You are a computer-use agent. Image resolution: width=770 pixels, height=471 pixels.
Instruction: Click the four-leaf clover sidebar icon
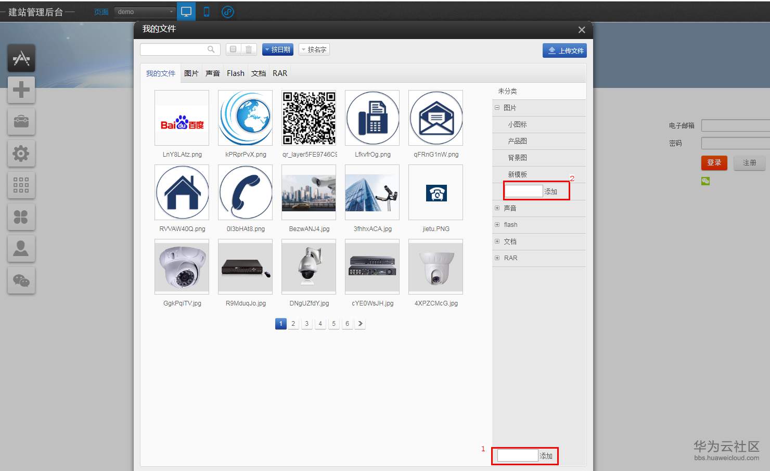21,217
